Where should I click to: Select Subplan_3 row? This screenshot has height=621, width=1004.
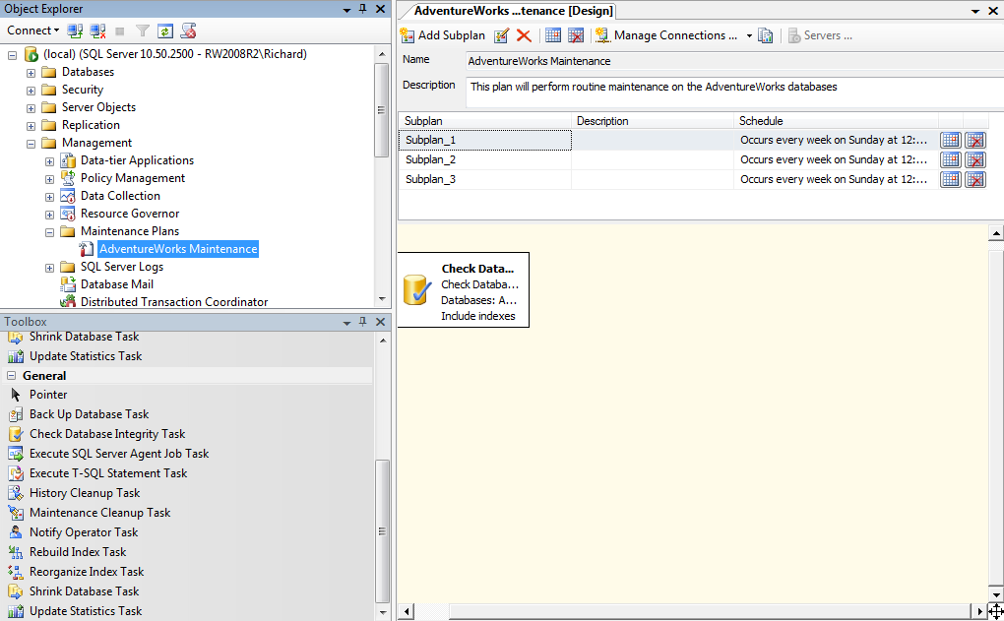484,179
